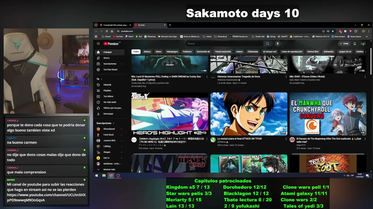Image resolution: width=373 pixels, height=209 pixels.
Task: Open options for DUKI - 2Tonos mix
Action: click(365, 77)
